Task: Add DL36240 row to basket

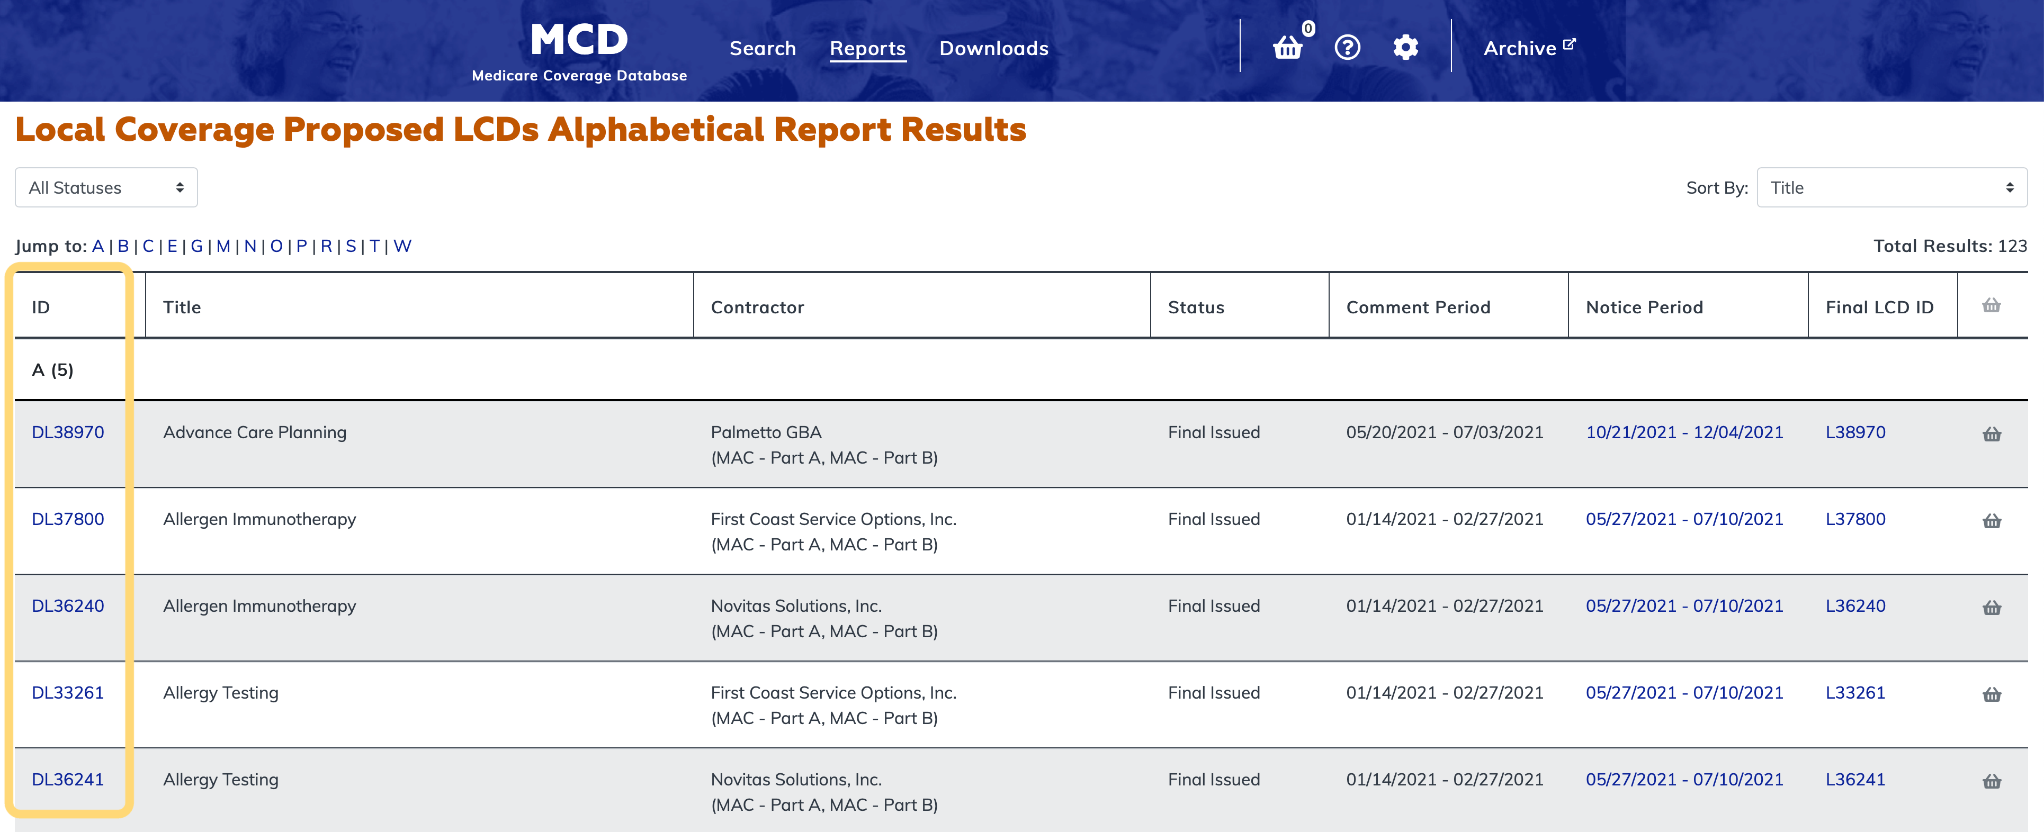Action: 1991,608
